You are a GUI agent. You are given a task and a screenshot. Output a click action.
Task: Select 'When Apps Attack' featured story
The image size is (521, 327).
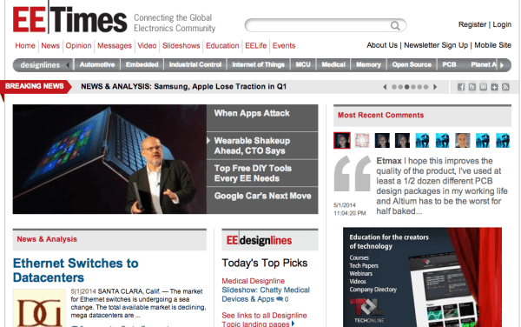click(262, 117)
